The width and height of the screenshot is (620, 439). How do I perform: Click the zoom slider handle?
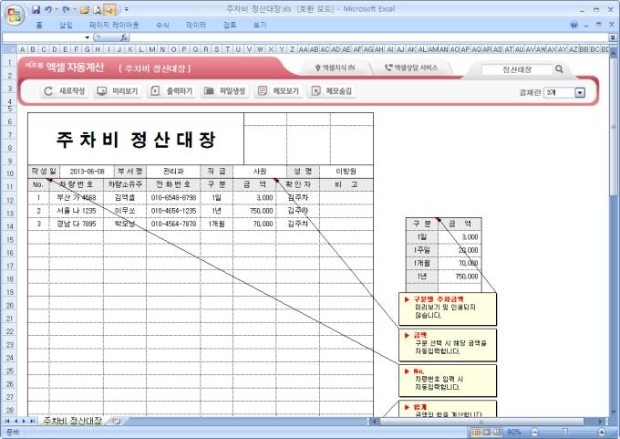point(565,432)
